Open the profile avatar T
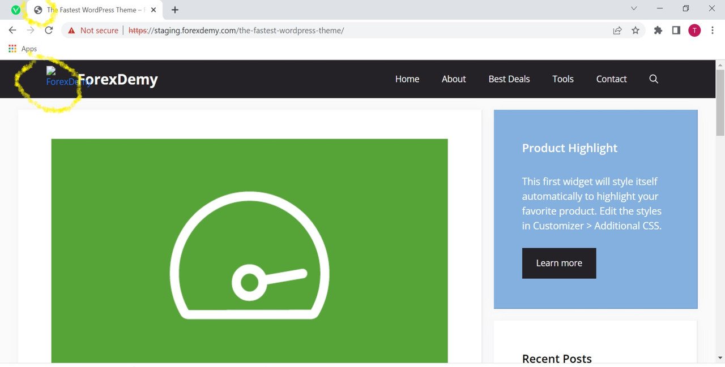The height and width of the screenshot is (367, 725). [x=694, y=31]
